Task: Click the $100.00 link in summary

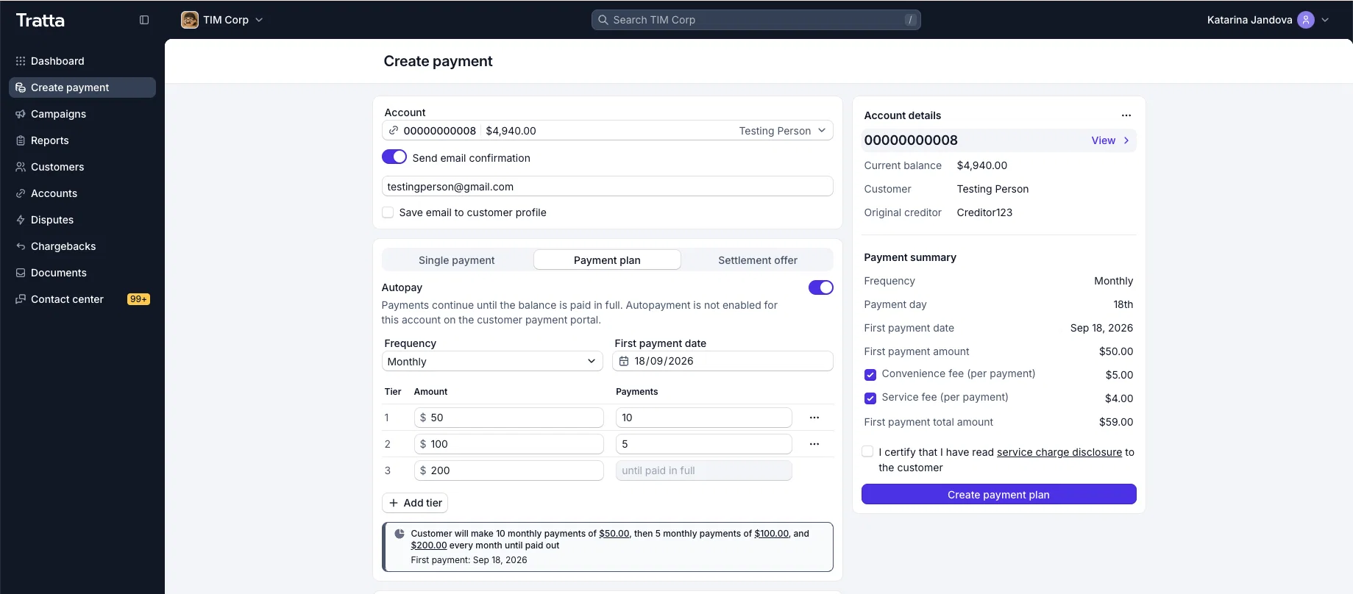Action: point(771,534)
